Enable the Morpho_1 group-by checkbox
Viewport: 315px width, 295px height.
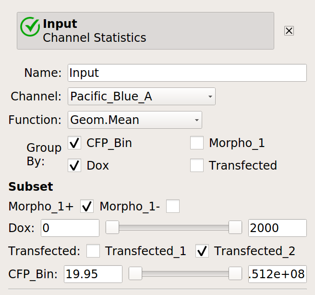[197, 143]
